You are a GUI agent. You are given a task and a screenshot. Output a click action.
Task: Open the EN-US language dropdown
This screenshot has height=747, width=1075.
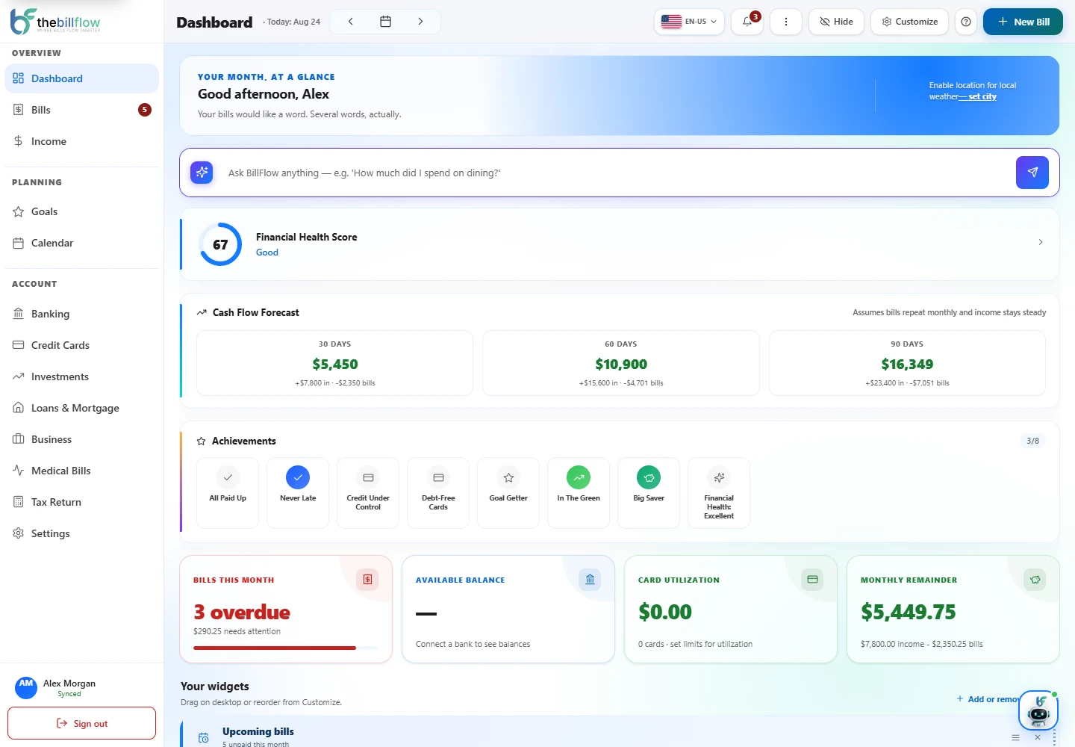[x=689, y=22]
